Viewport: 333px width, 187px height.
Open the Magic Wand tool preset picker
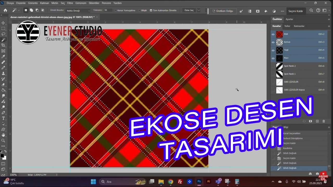pos(16,10)
